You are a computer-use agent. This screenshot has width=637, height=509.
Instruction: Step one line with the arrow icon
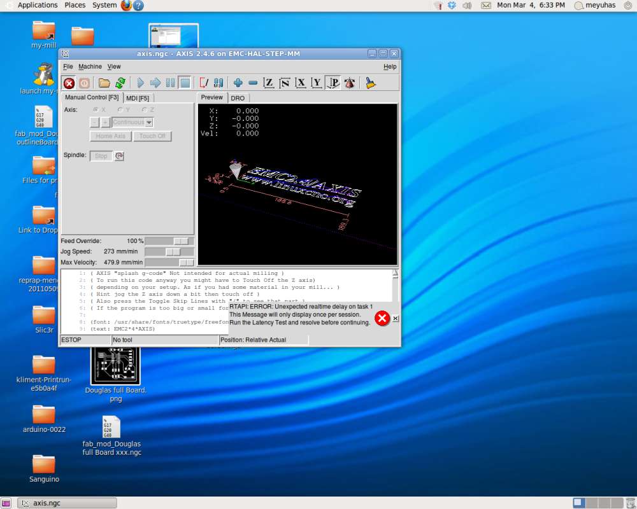(155, 83)
